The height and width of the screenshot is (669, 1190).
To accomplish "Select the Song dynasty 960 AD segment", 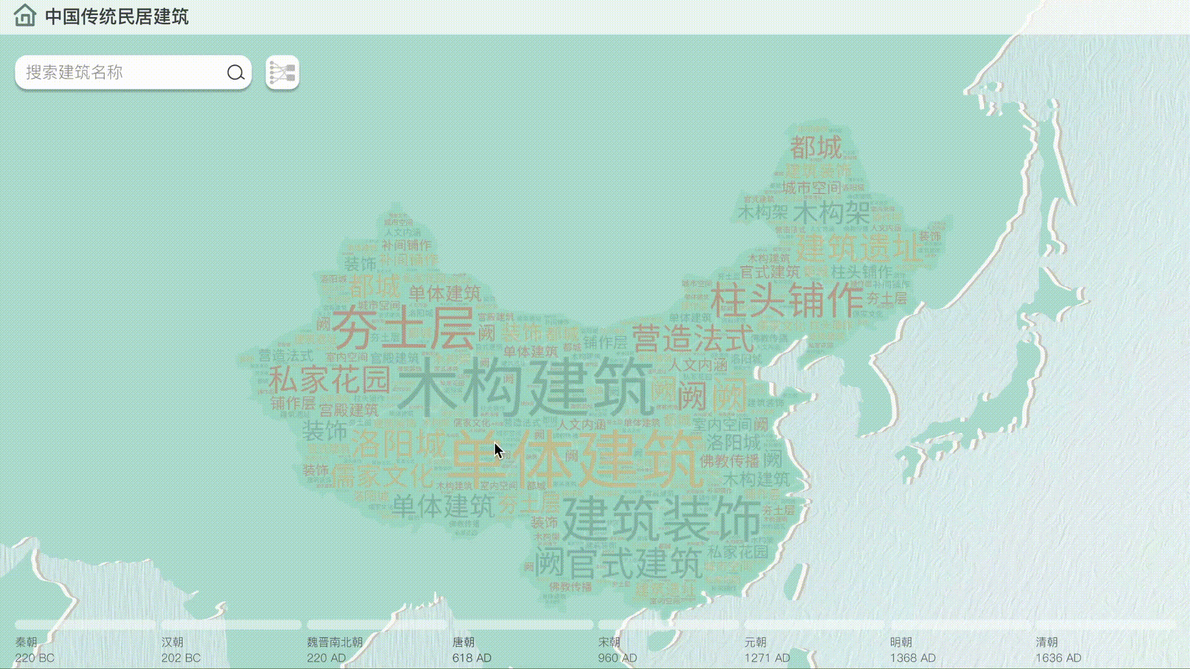I will (x=668, y=624).
